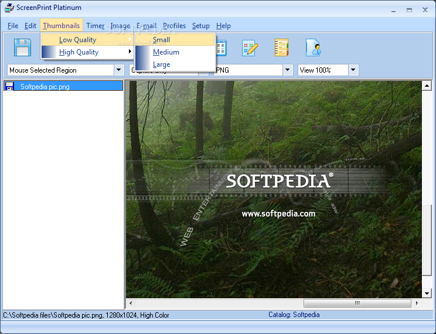436x334 pixels.
Task: Click the Catalog: Softpedia status text
Action: (x=294, y=315)
